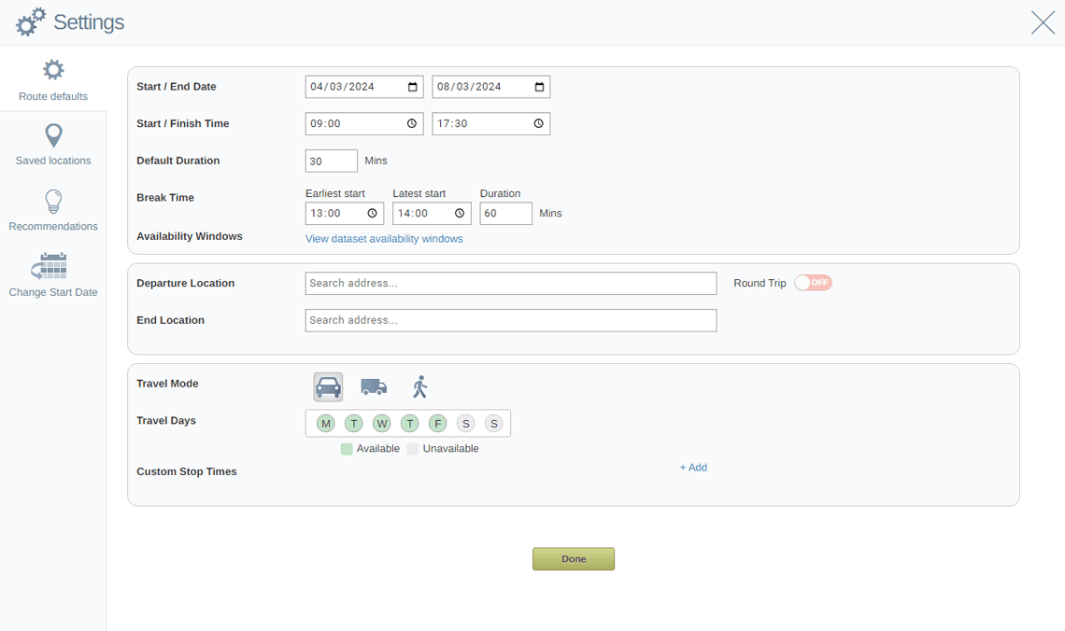Click + Add for Custom Stop Times
Image resolution: width=1065 pixels, height=631 pixels.
[x=693, y=467]
